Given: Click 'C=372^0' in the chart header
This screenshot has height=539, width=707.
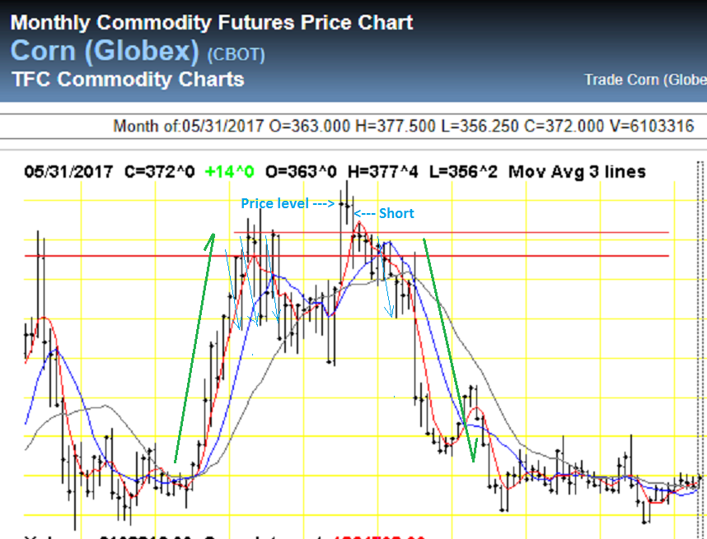Looking at the screenshot, I should [160, 171].
